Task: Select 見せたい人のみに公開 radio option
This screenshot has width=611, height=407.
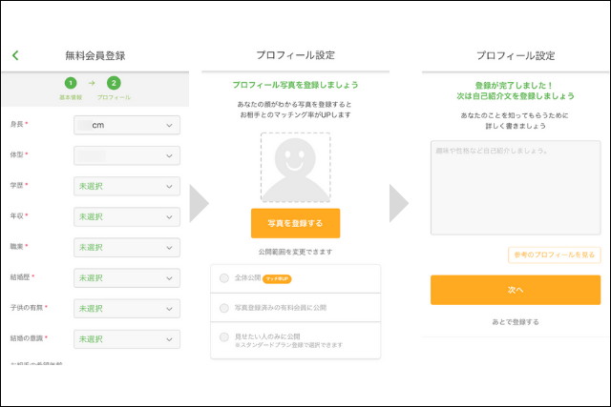Action: pos(224,337)
